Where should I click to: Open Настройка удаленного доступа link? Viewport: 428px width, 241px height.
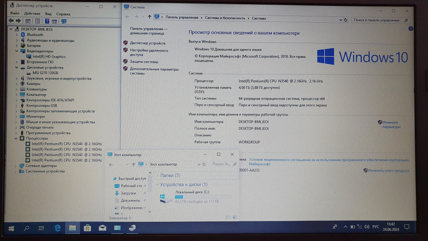149,52
